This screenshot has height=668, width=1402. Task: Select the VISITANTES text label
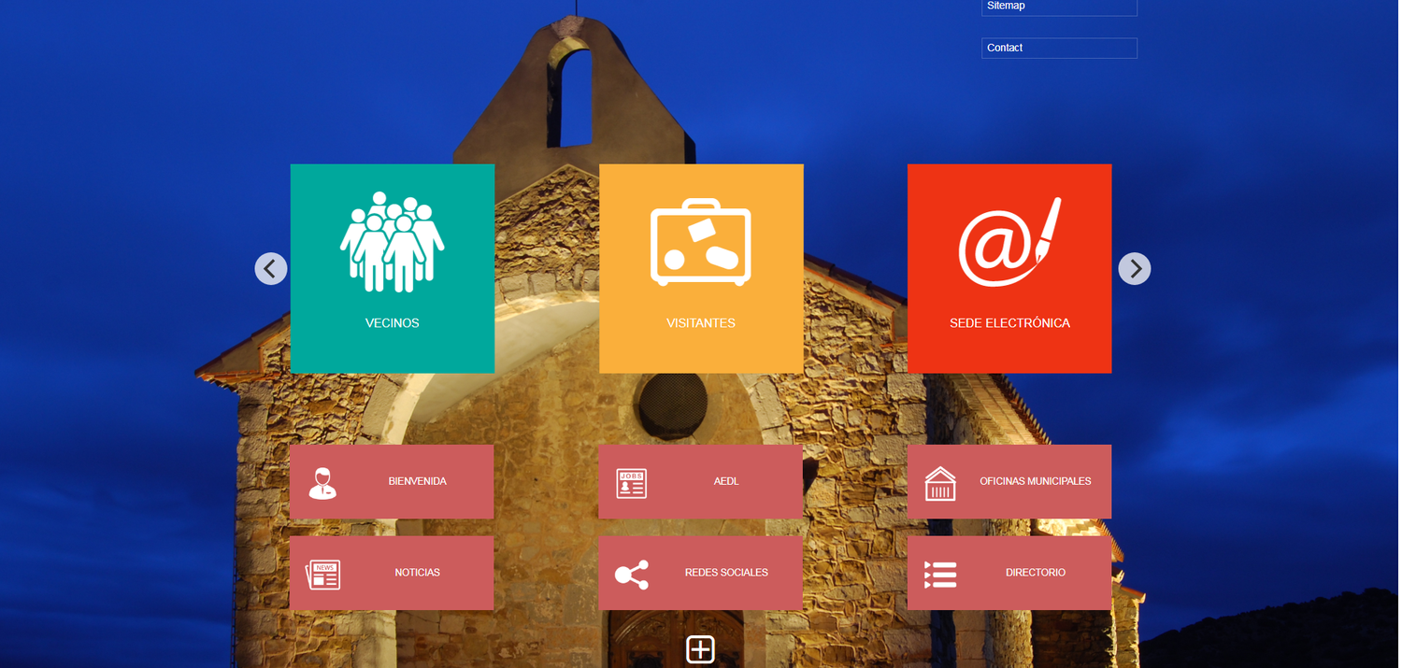coord(700,323)
